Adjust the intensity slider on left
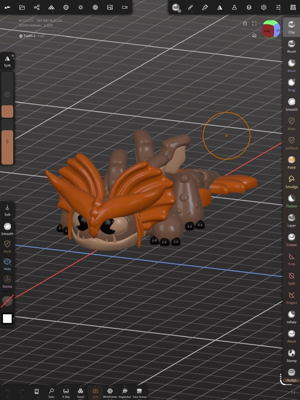Viewport: 300px width, 400px height. click(x=7, y=142)
